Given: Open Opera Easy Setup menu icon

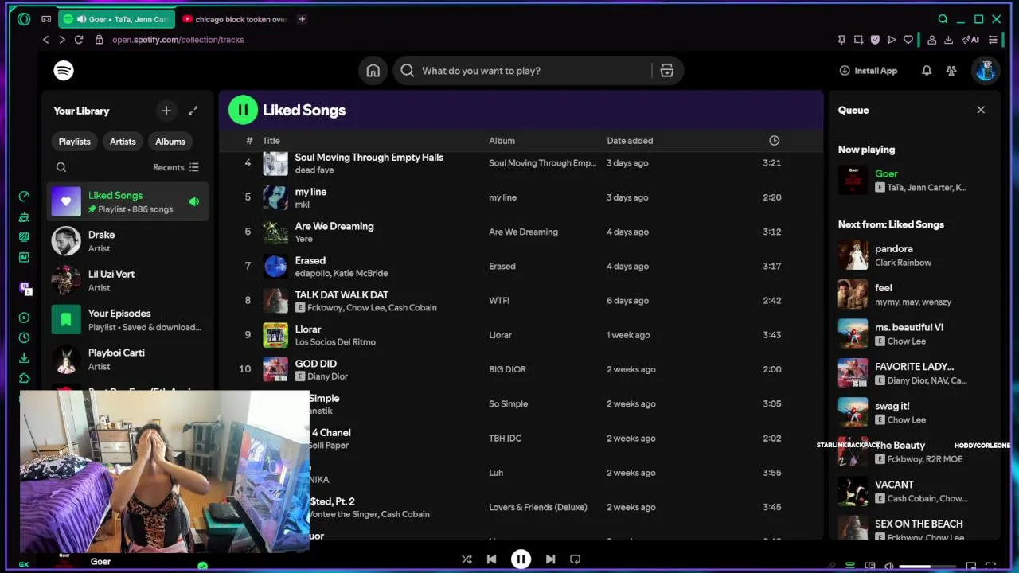Looking at the screenshot, I should pos(993,40).
